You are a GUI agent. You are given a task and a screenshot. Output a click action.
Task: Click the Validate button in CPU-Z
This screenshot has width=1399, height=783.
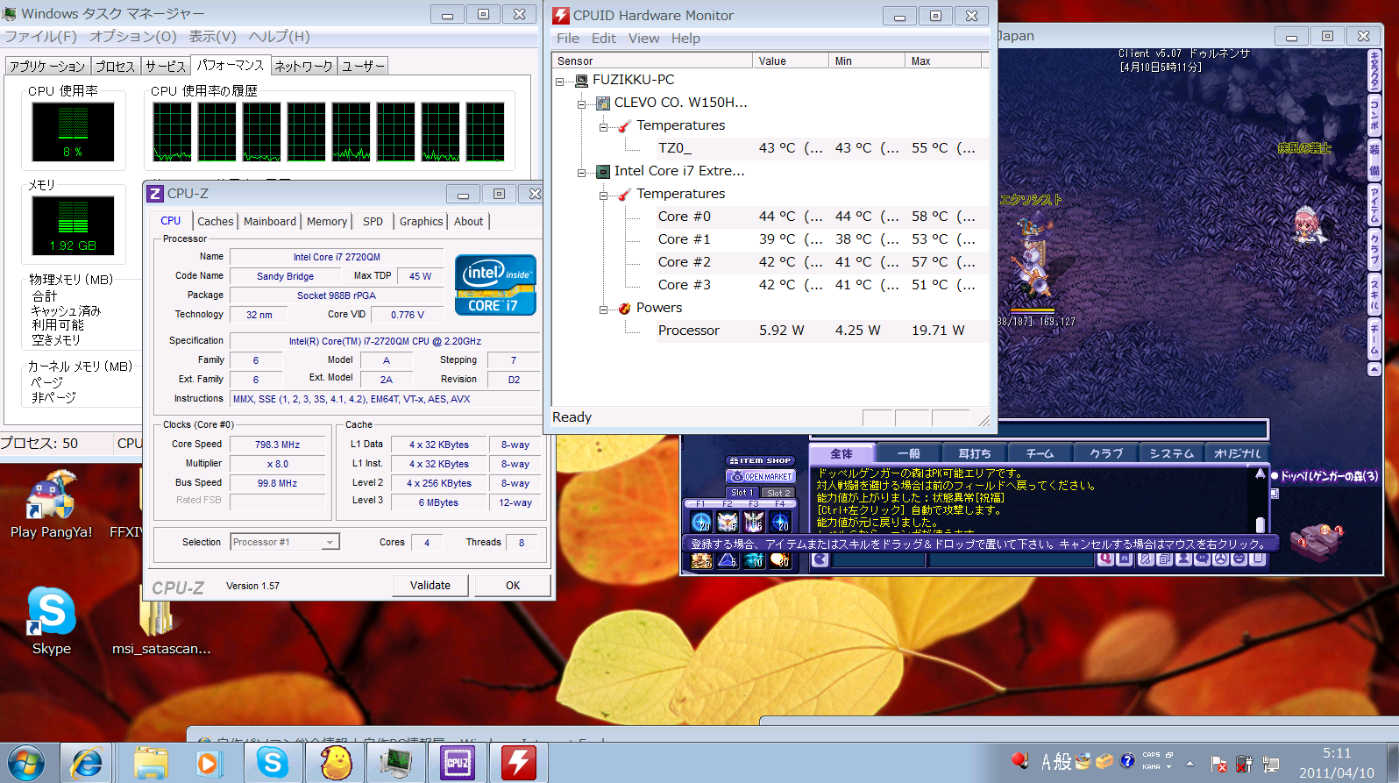coord(430,586)
